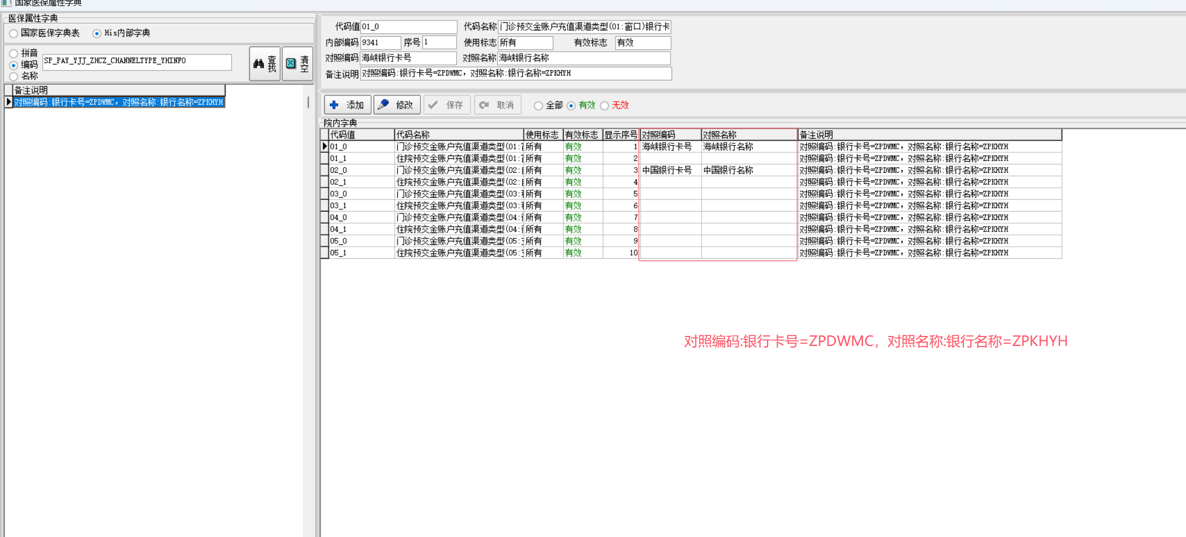Select the 01_1 code cell
Screen dimensions: 1186x537
pos(362,158)
